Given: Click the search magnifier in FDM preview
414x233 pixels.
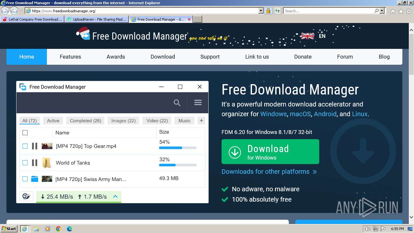Looking at the screenshot, I should pos(177,103).
